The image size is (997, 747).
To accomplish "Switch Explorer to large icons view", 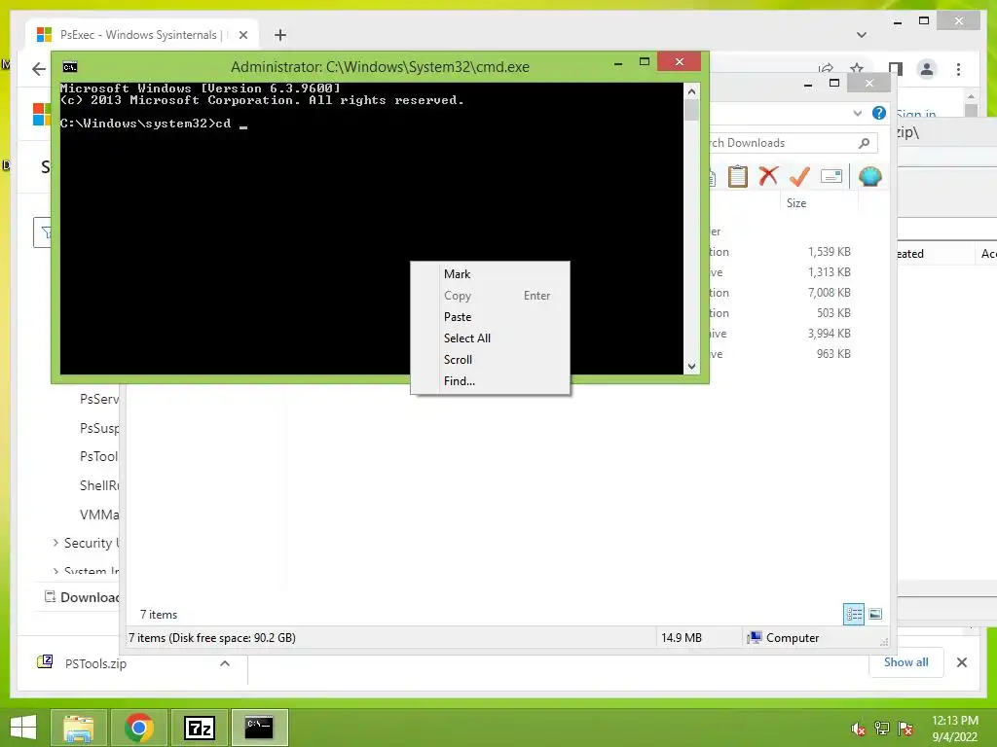I will click(x=875, y=615).
